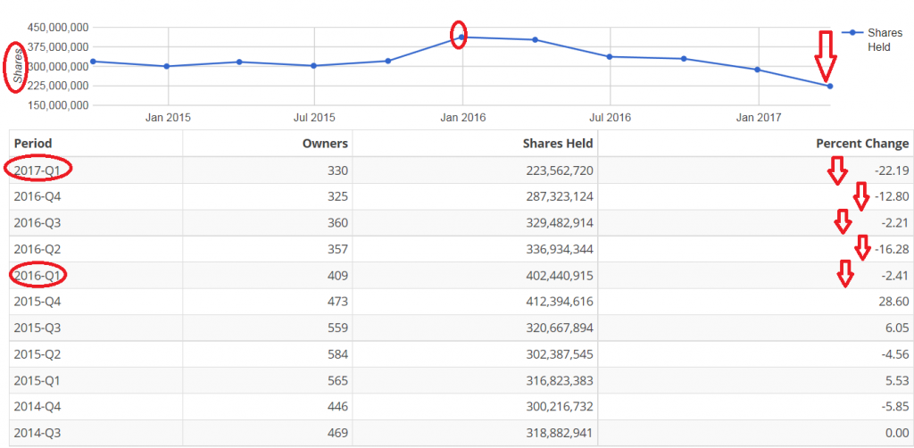Image resolution: width=914 pixels, height=448 pixels.
Task: Sort table by the Period column header
Action: (x=33, y=144)
